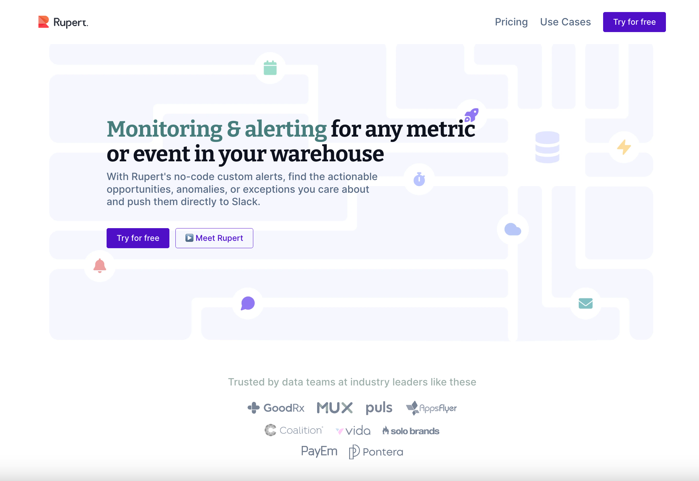Click the pink bell notification icon
The width and height of the screenshot is (699, 481).
(99, 266)
